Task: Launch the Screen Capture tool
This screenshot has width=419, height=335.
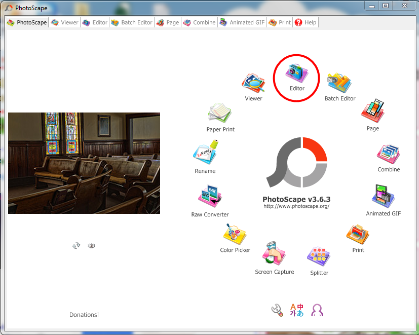Action: [274, 253]
